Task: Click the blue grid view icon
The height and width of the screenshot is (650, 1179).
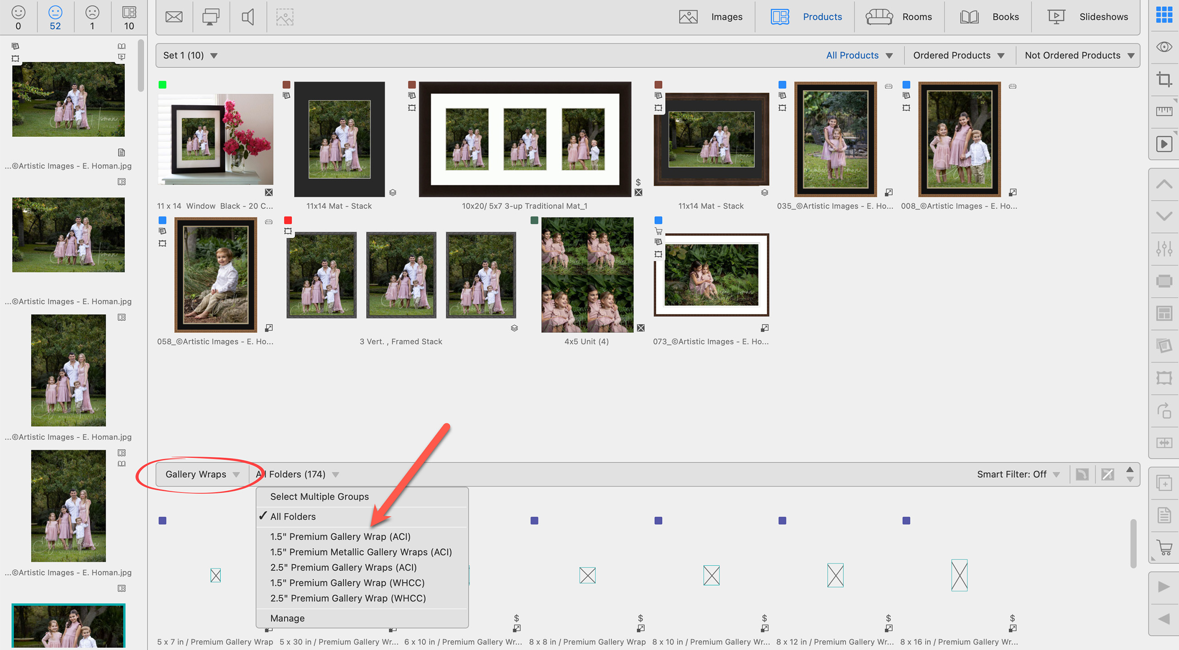Action: 1164,15
